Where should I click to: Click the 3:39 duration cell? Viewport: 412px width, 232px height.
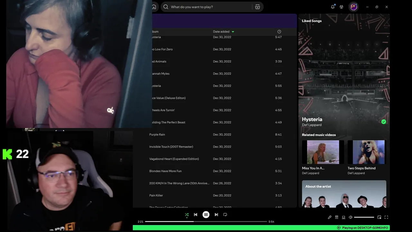coord(278,62)
